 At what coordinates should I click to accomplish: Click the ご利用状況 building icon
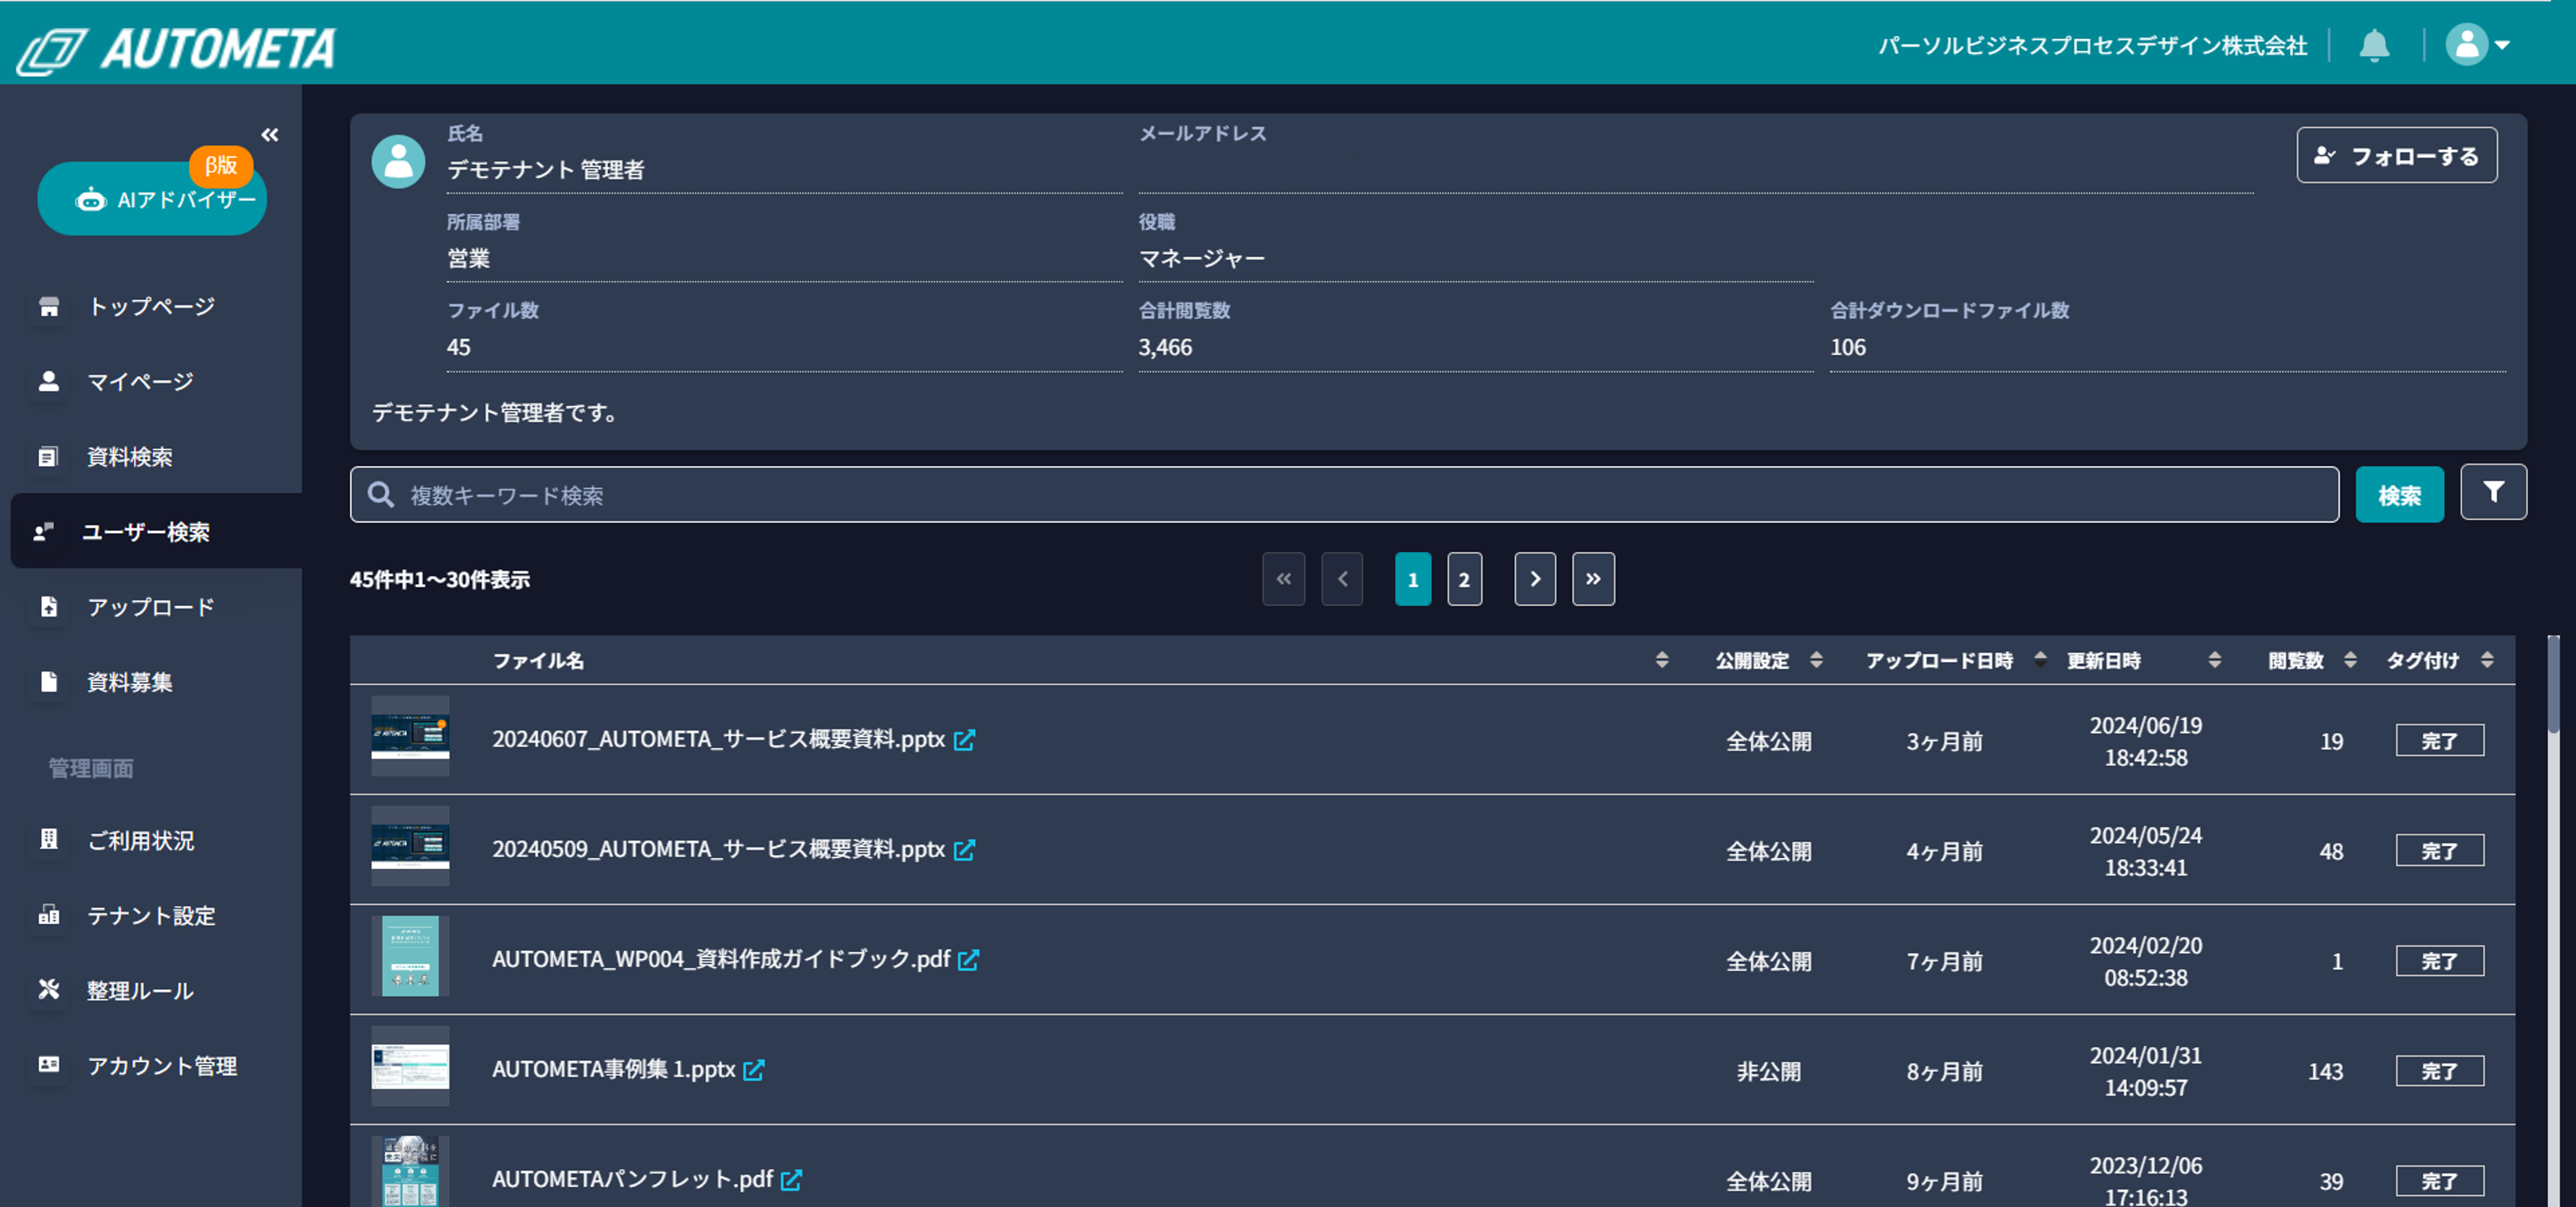pos(49,839)
